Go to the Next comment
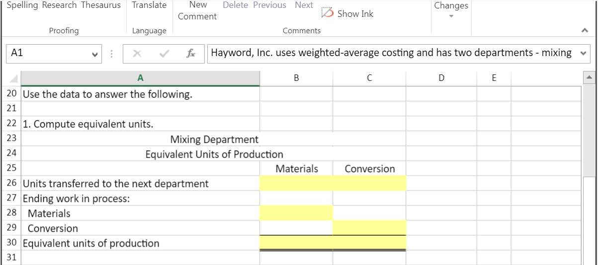 coord(304,5)
